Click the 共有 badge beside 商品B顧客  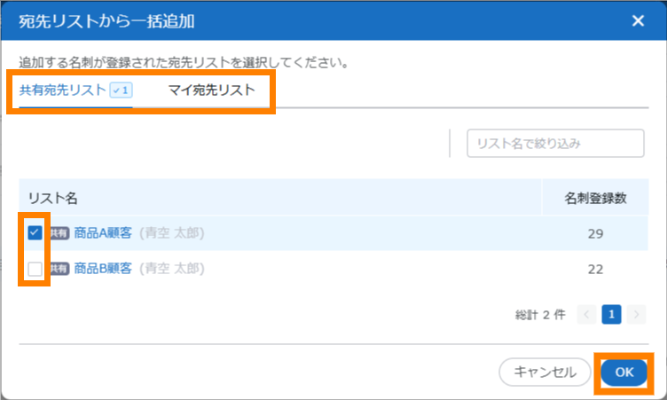pyautogui.click(x=59, y=269)
